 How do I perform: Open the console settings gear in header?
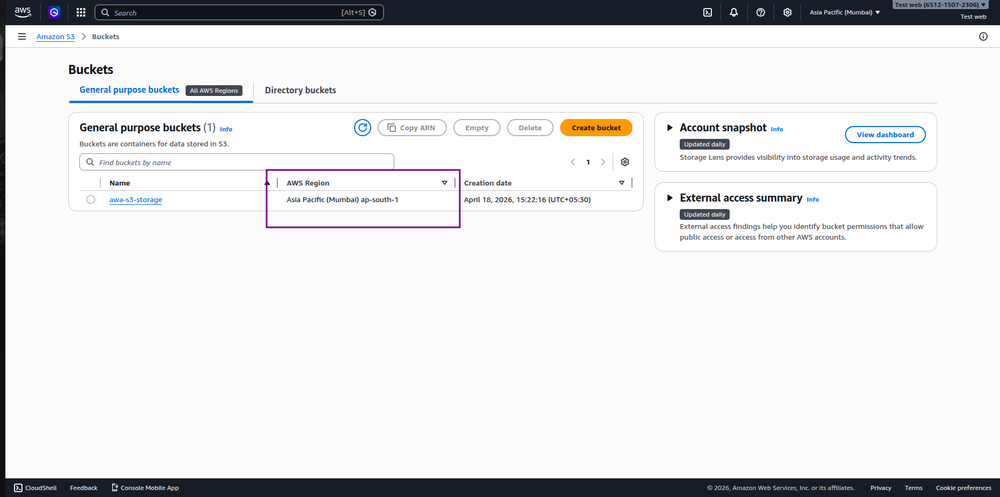(788, 12)
